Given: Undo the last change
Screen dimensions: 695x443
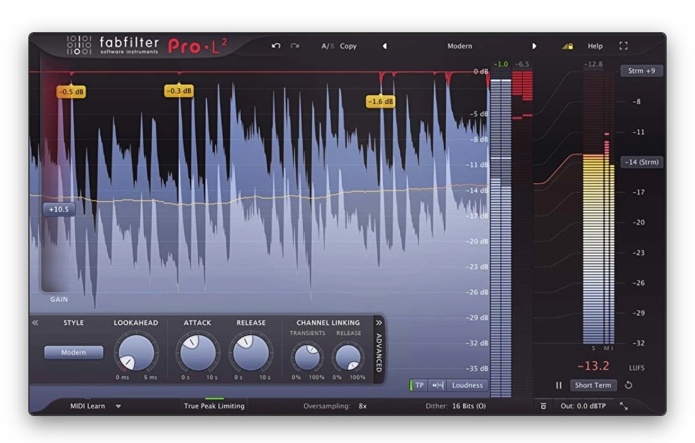Looking at the screenshot, I should click(277, 46).
